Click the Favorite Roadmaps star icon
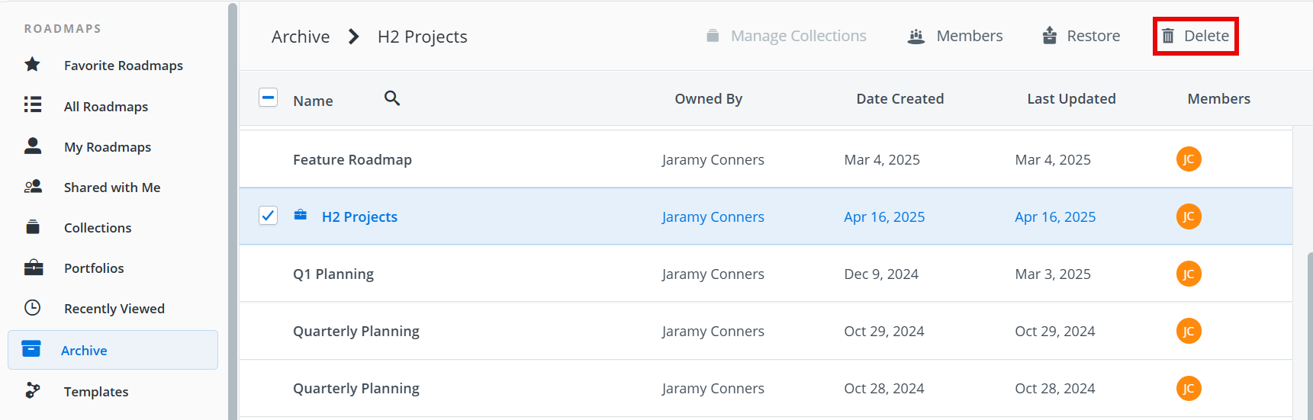1313x420 pixels. (32, 65)
